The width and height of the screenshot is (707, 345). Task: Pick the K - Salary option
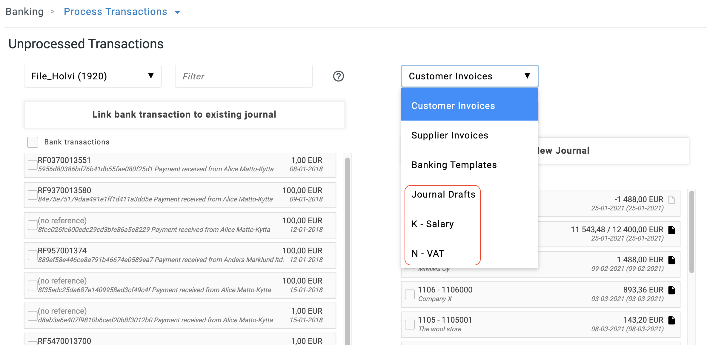click(x=433, y=224)
